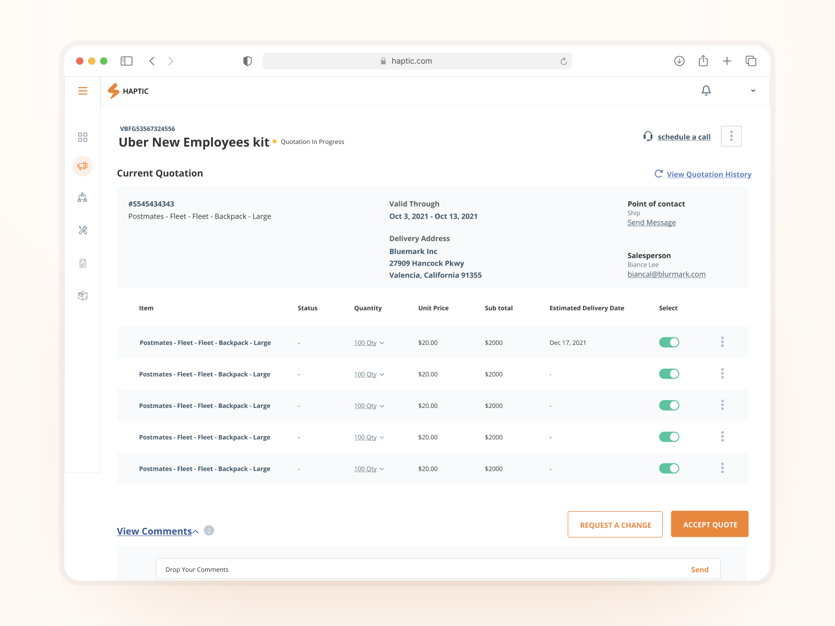Open the tools wrench icon in sidebar
The image size is (835, 626).
tap(82, 230)
